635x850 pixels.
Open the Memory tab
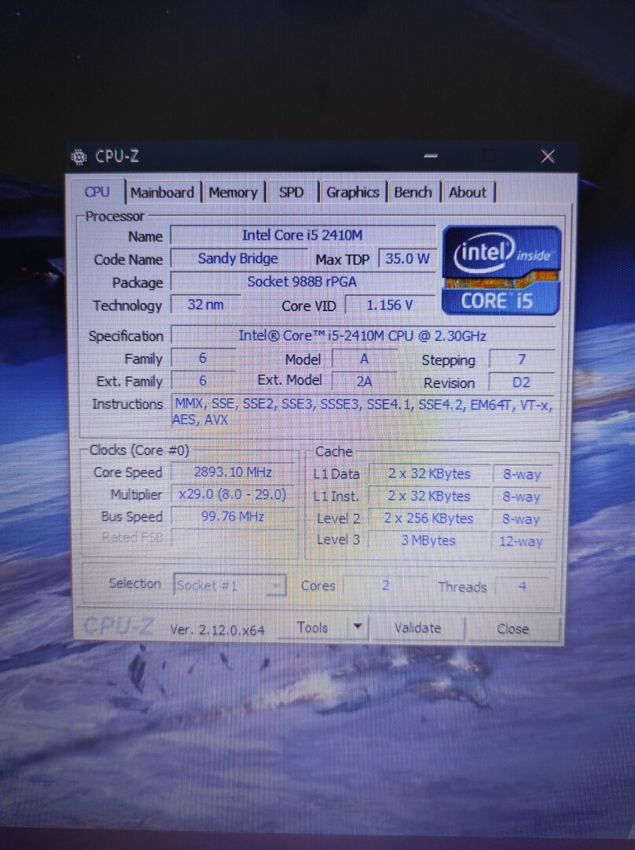tap(233, 193)
